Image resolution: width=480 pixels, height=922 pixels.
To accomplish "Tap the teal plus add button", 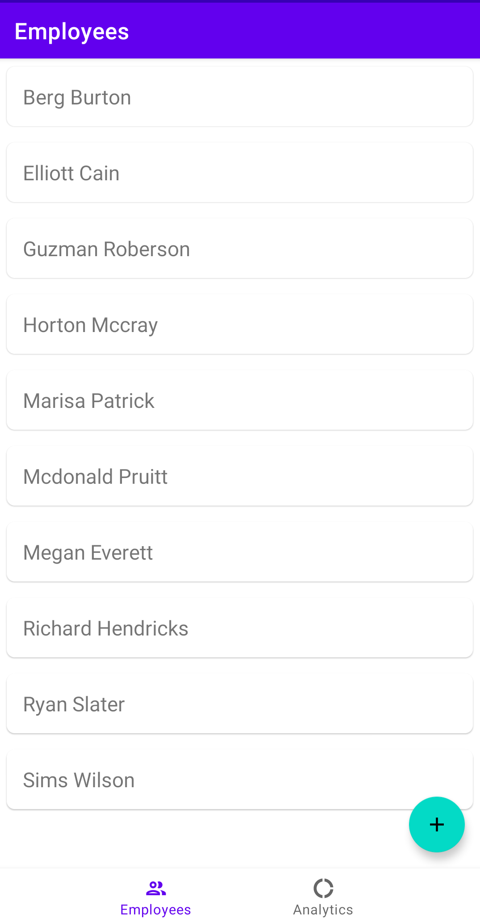I will click(x=437, y=824).
